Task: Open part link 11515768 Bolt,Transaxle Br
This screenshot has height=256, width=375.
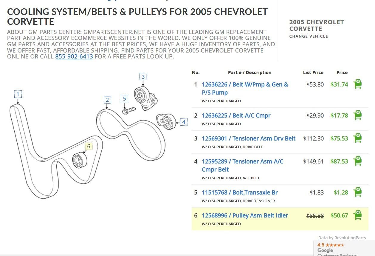Action: [x=240, y=192]
